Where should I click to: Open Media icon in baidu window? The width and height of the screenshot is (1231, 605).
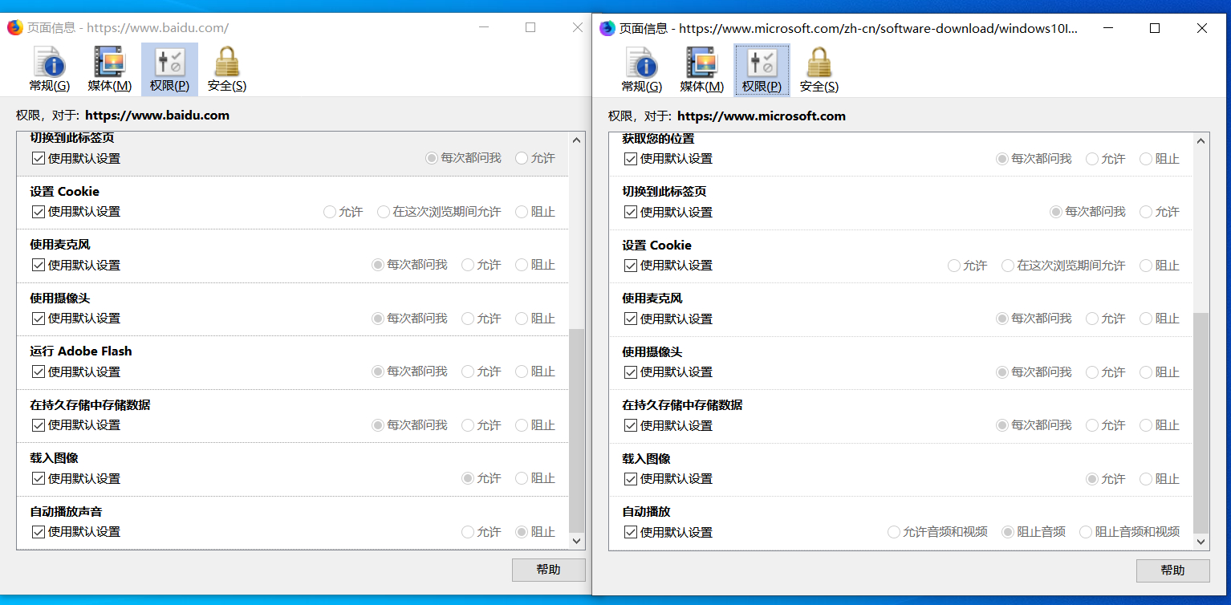point(109,63)
